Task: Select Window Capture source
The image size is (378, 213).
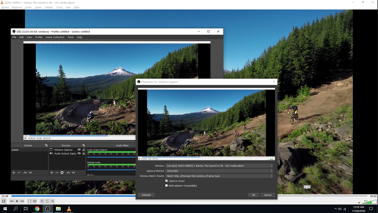Action: (x=63, y=150)
